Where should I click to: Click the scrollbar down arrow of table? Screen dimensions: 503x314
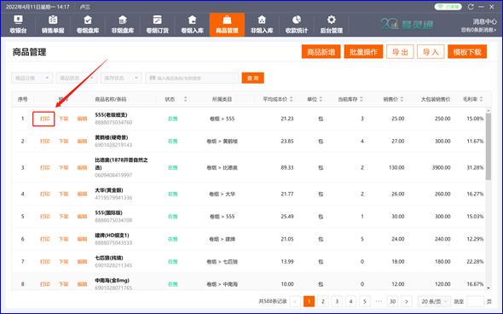tap(489, 288)
